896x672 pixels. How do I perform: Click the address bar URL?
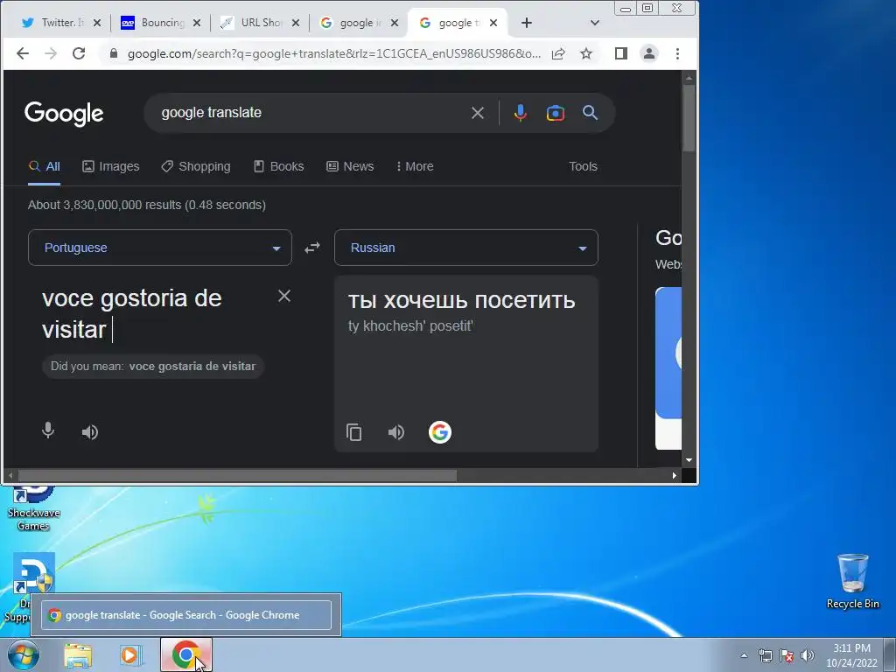coord(333,53)
